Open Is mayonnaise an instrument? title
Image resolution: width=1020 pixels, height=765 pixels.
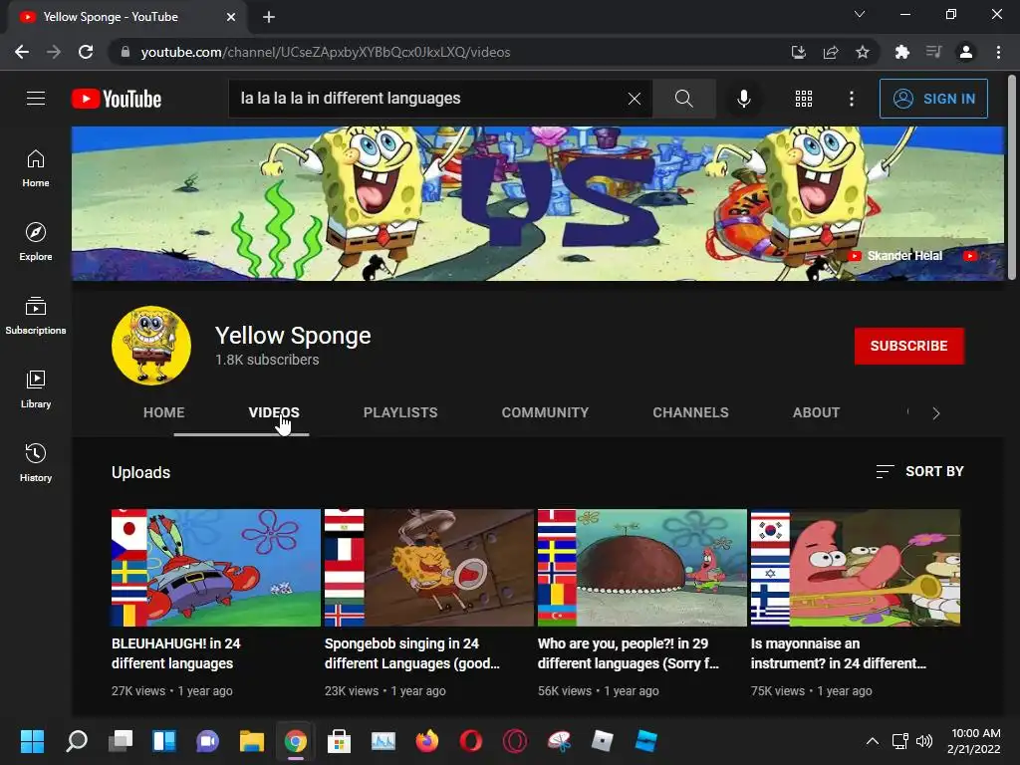839,653
